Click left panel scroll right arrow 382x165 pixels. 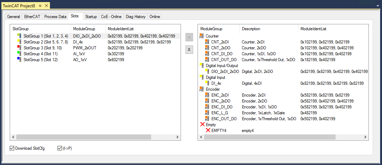pos(178,138)
